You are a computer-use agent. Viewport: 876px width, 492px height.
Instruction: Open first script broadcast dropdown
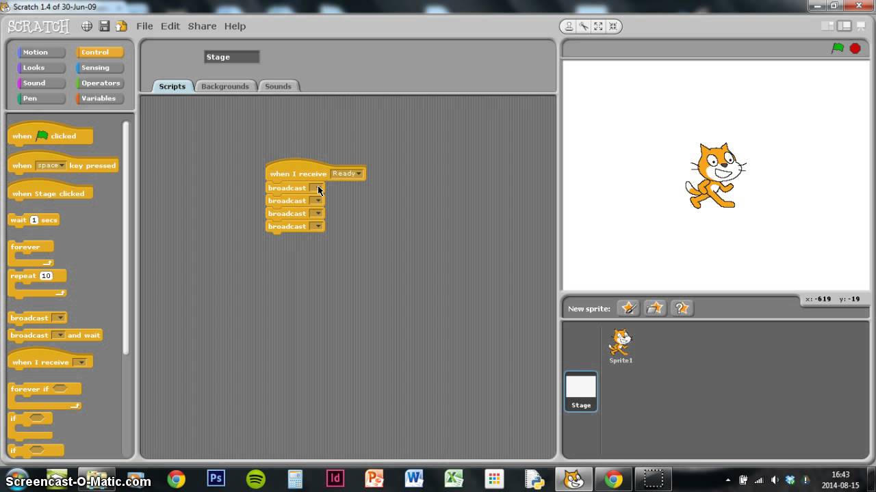(316, 188)
